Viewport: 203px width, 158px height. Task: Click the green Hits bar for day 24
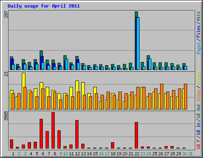pos(148,57)
